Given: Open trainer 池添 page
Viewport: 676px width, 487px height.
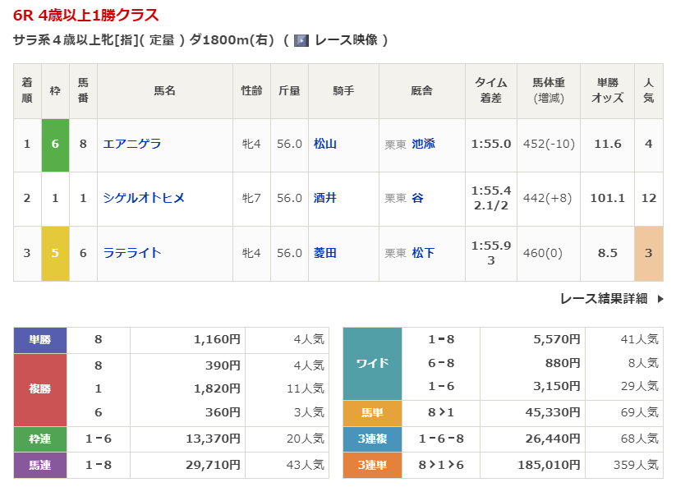Looking at the screenshot, I should pyautogui.click(x=423, y=144).
